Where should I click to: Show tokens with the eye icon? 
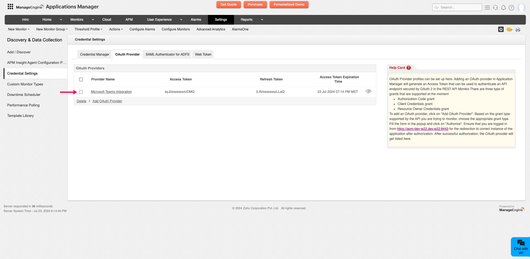(369, 91)
